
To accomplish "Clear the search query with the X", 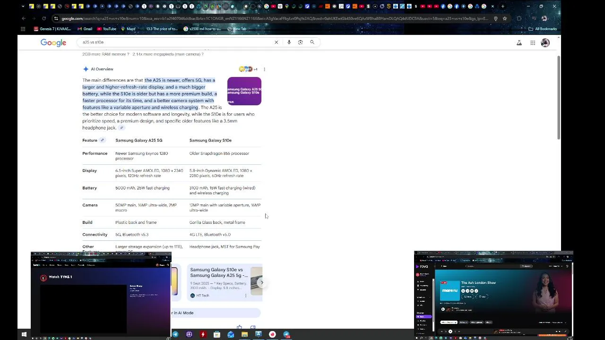I will pos(277,42).
